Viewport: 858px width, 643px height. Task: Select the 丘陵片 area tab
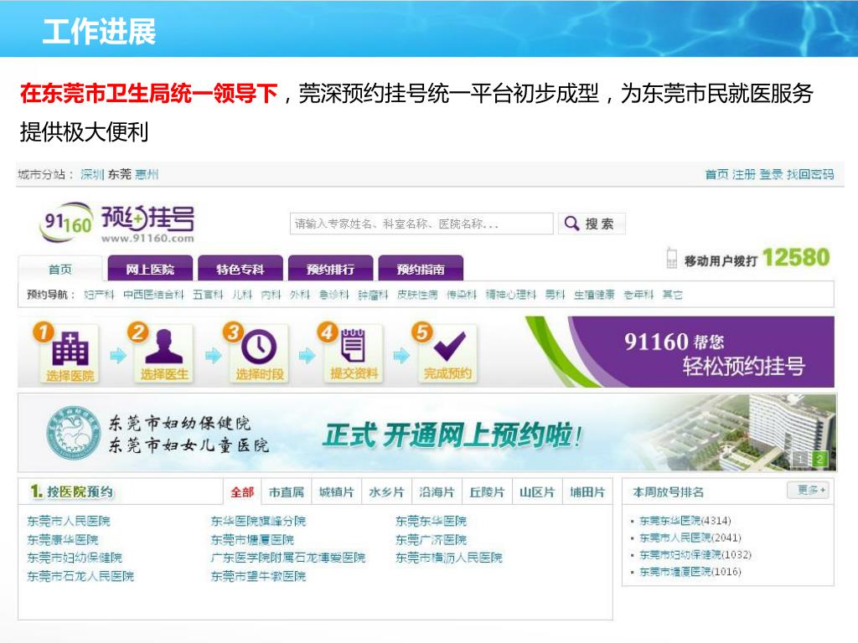(487, 492)
